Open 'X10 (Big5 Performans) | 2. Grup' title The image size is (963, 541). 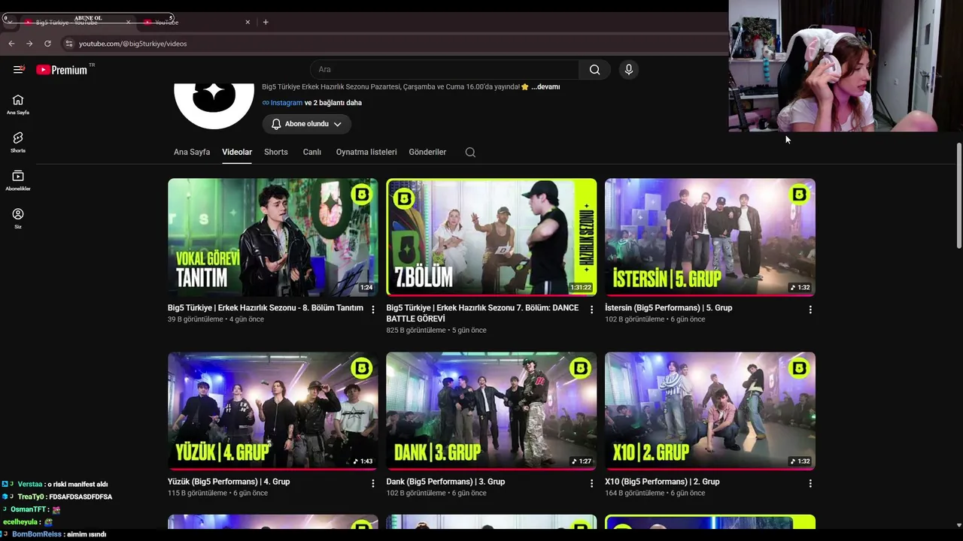click(x=662, y=482)
